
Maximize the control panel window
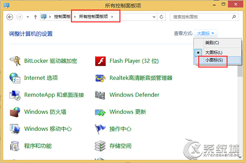point(223,4)
